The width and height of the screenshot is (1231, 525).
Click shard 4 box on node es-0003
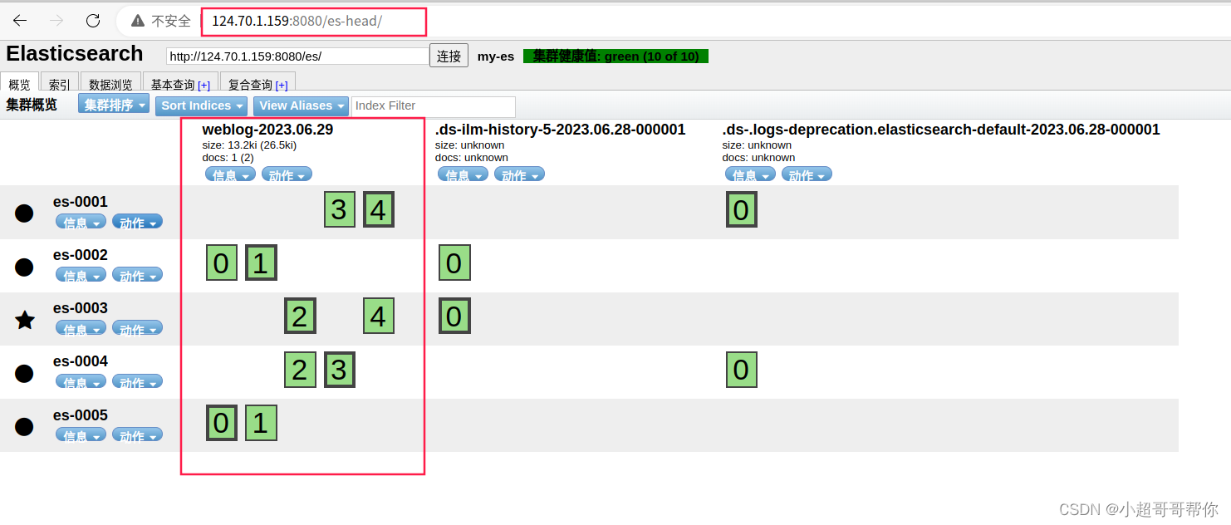tap(378, 316)
